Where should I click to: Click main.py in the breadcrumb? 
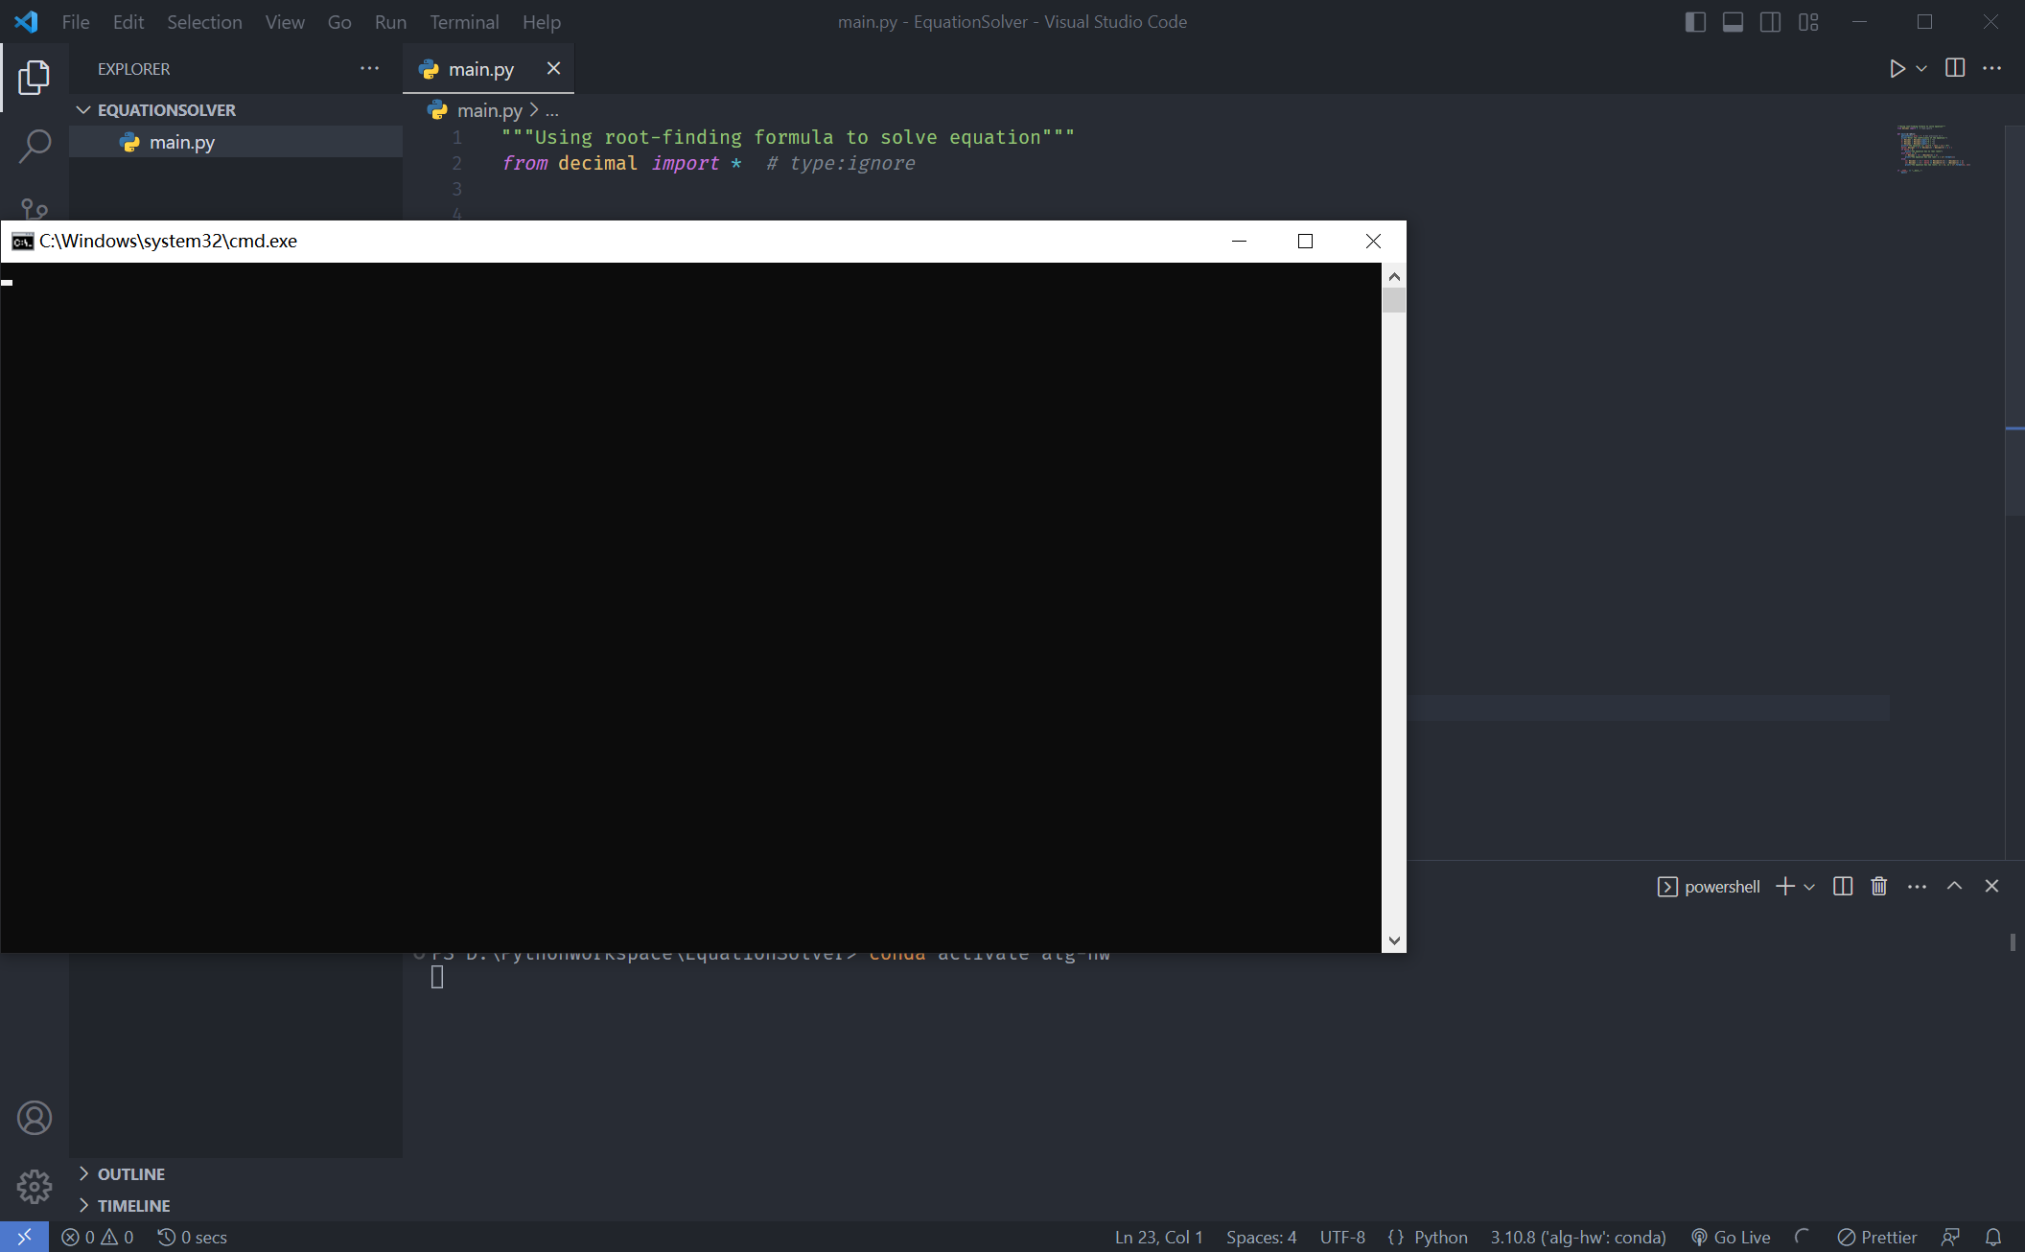point(490,110)
